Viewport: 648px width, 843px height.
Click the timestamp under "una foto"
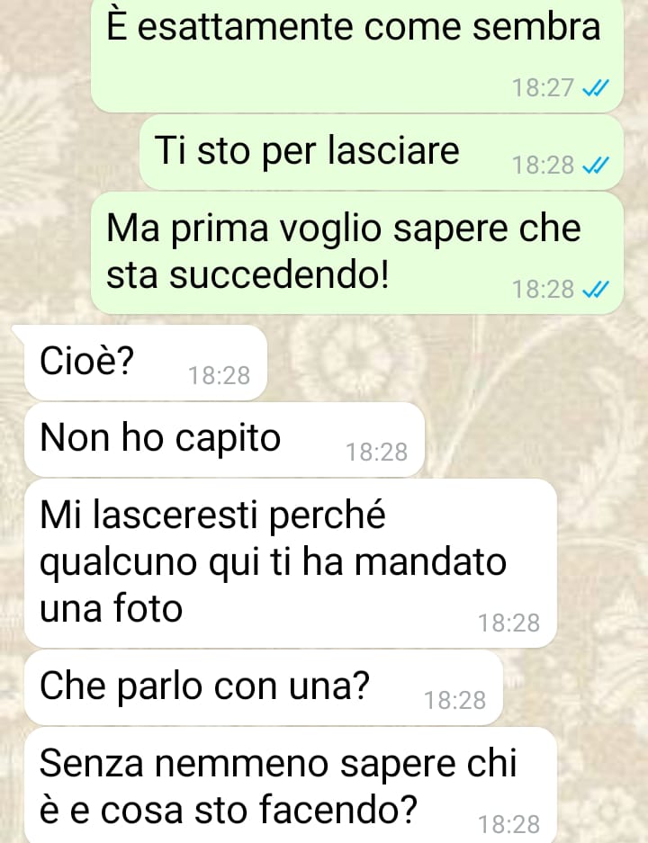coord(508,623)
